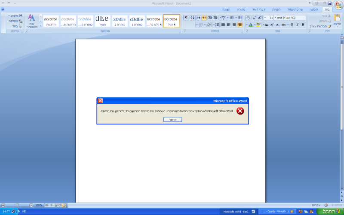This screenshot has height=215, width=344.
Task: Open the Select (בחר) dropdown
Action: [x=16, y=26]
